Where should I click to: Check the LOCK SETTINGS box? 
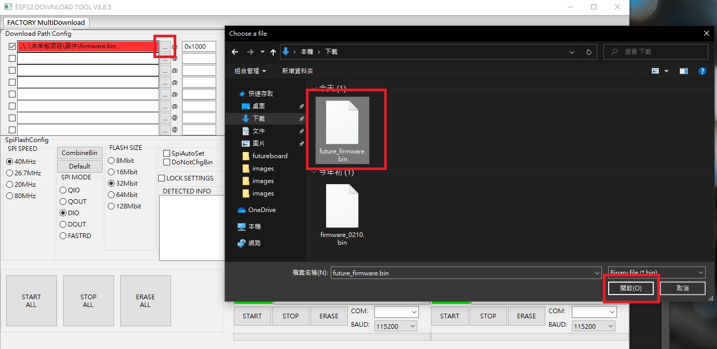[x=162, y=178]
